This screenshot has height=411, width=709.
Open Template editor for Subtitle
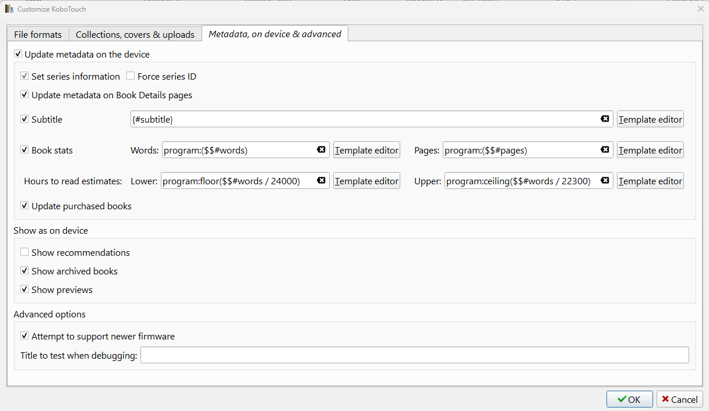click(650, 119)
